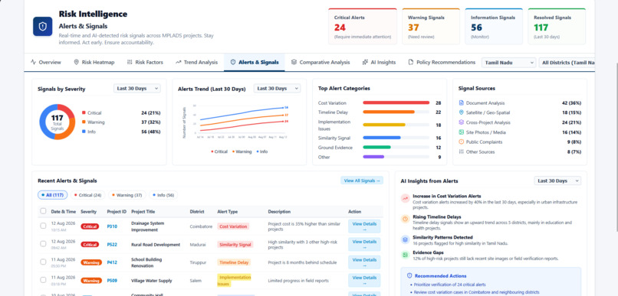Open project ID link P509

point(112,281)
